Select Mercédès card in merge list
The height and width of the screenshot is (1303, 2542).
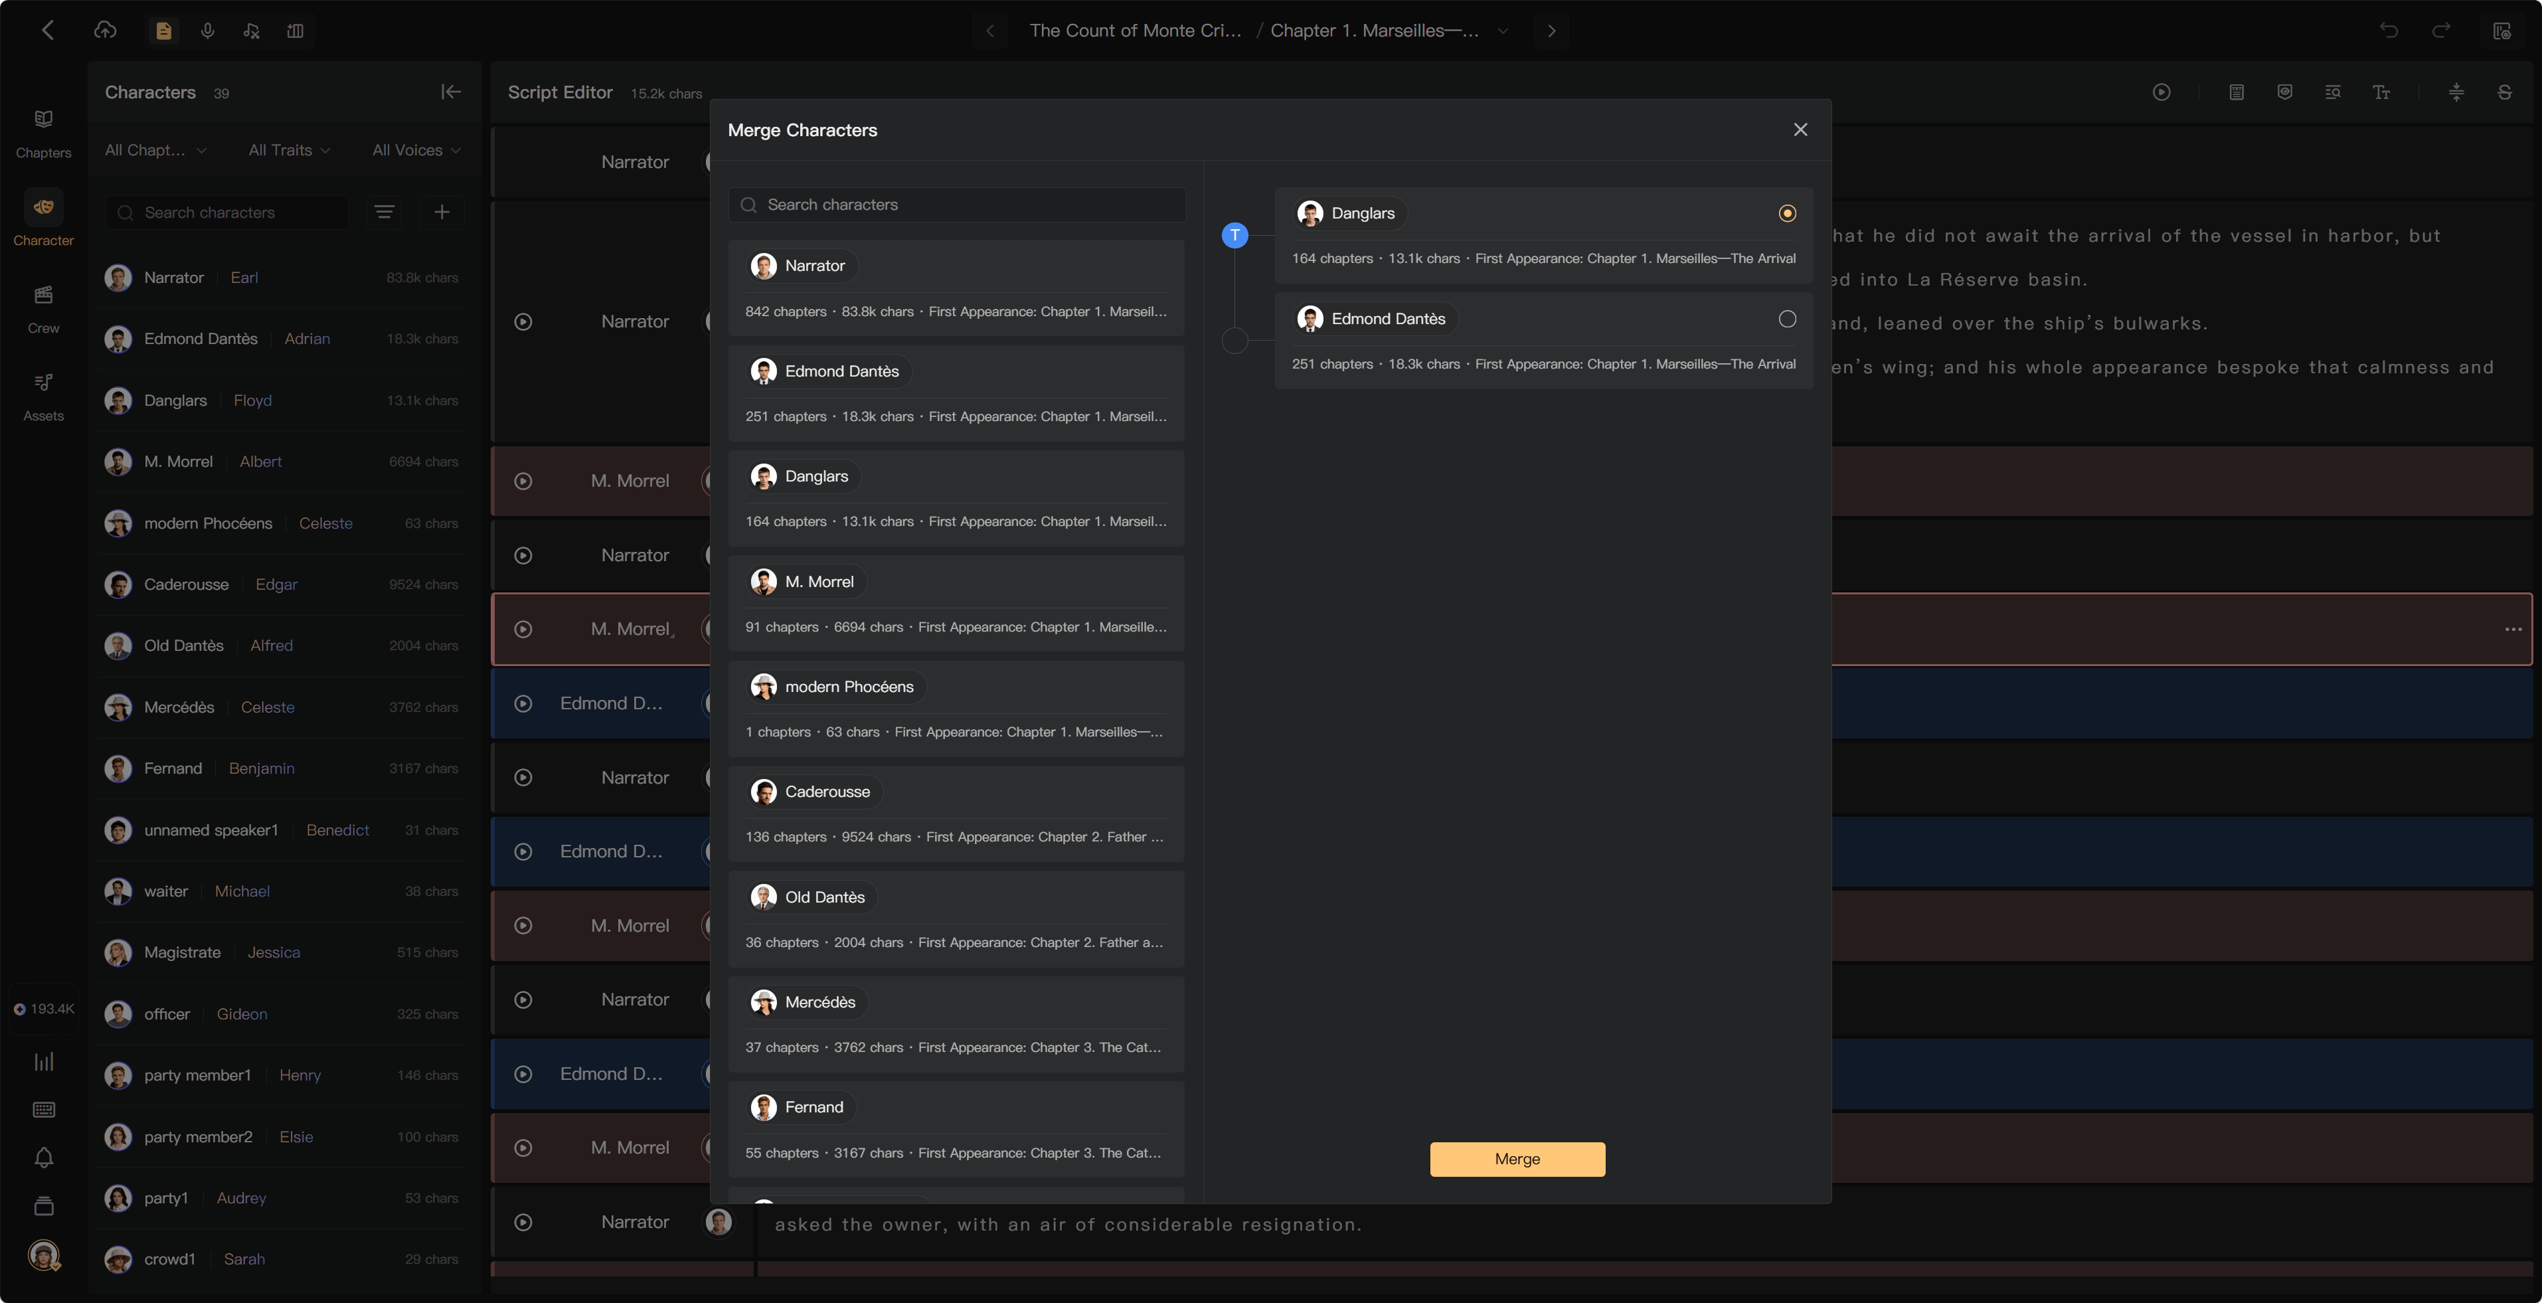pos(956,1023)
